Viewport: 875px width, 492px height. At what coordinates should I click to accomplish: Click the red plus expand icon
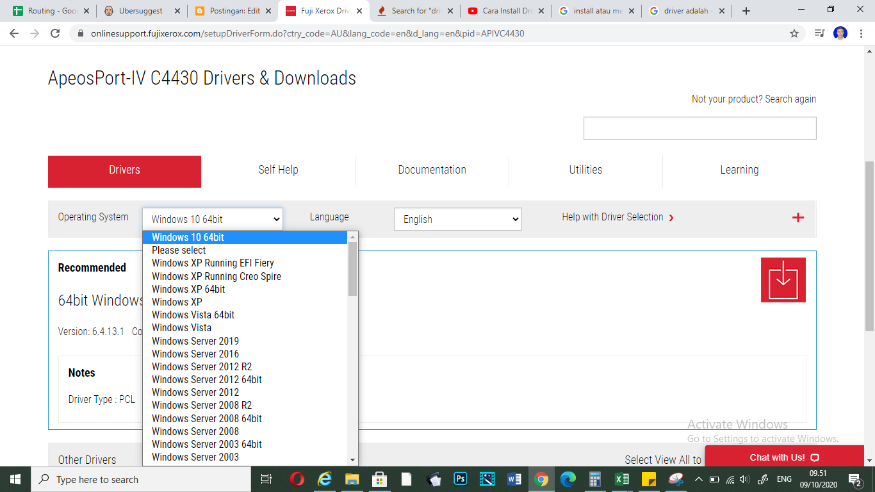(798, 218)
